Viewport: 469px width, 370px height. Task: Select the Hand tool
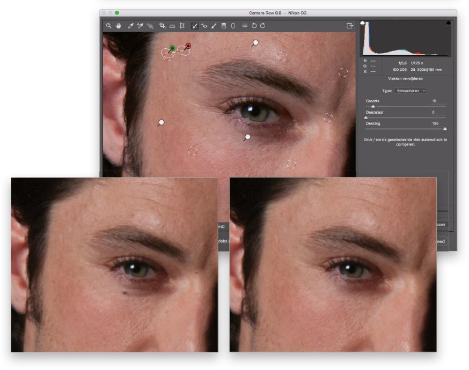coord(118,25)
